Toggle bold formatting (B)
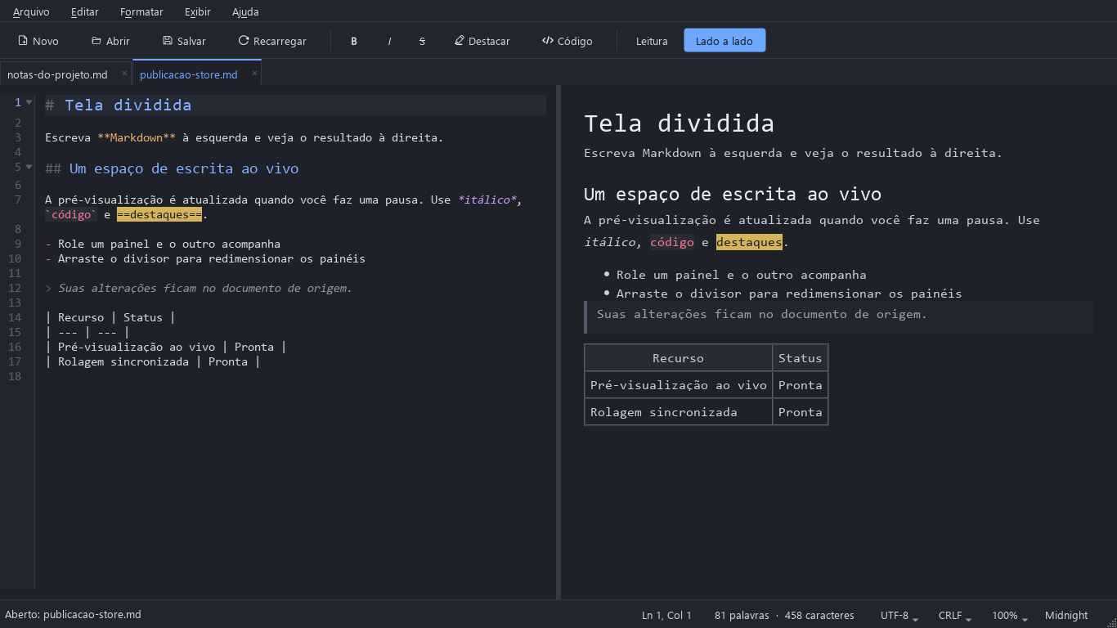This screenshot has width=1117, height=628. (354, 41)
